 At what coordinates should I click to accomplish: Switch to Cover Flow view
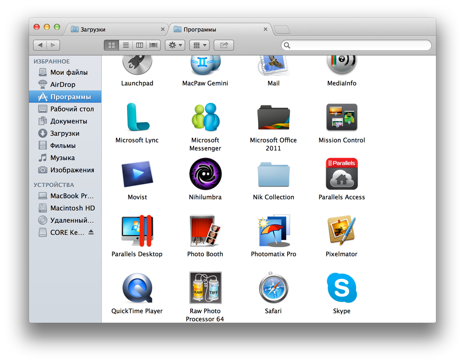pos(153,45)
